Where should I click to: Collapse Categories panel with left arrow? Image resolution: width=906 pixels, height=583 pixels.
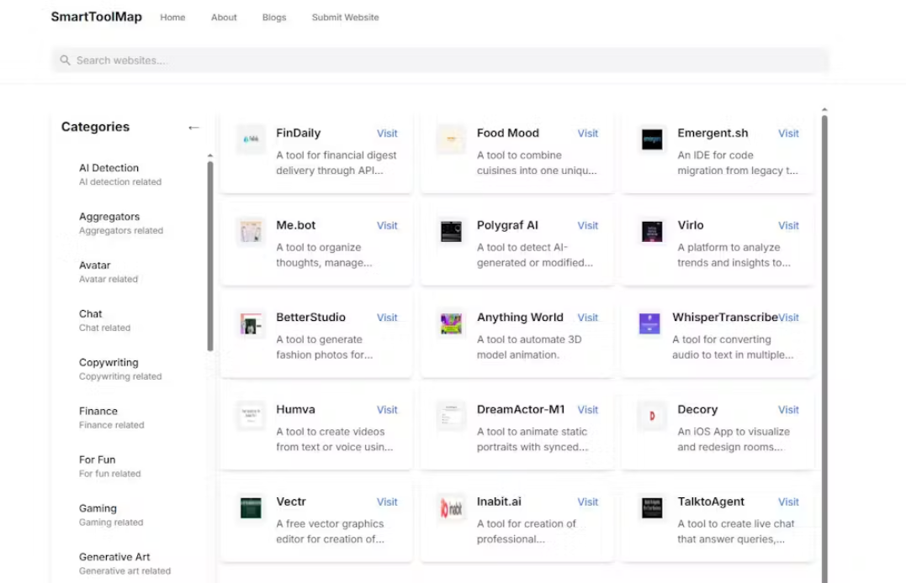tap(193, 128)
